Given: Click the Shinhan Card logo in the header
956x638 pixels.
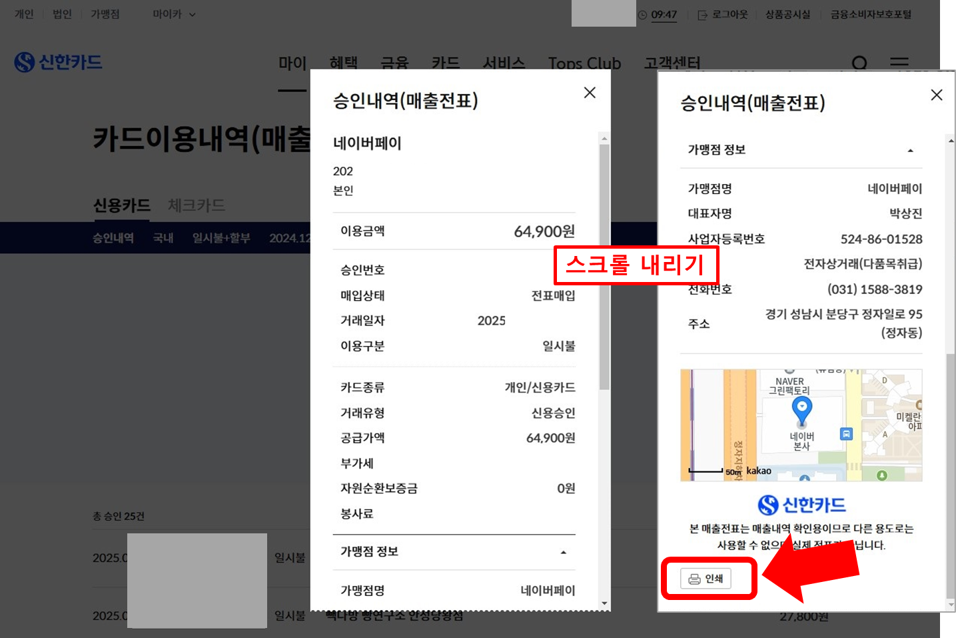Looking at the screenshot, I should 59,62.
